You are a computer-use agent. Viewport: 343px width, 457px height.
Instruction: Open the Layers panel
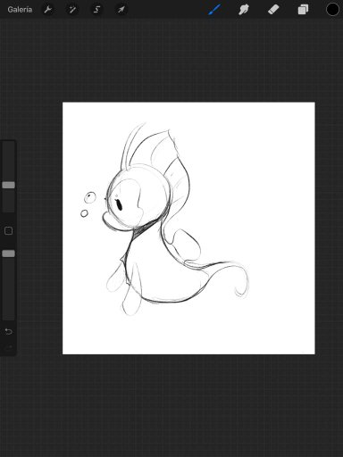[303, 10]
